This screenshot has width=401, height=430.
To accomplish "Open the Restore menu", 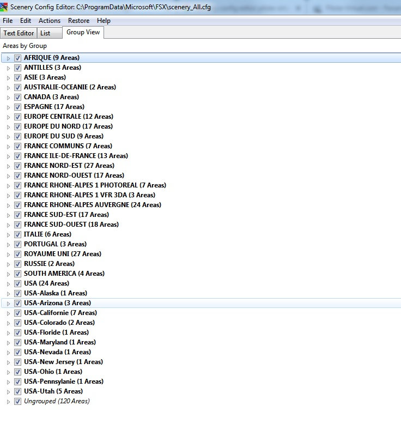I will (x=78, y=21).
